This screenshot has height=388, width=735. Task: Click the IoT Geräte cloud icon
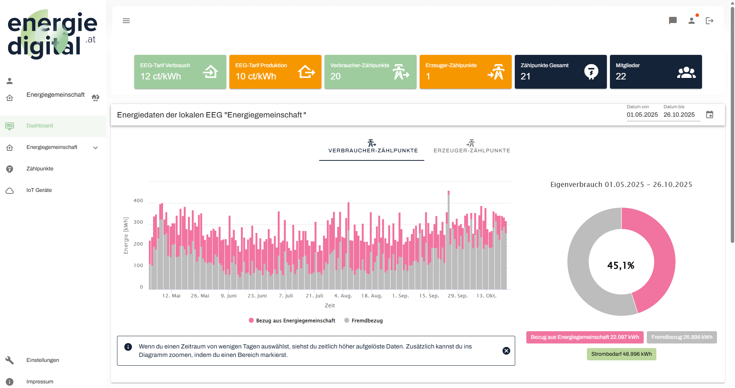point(10,190)
